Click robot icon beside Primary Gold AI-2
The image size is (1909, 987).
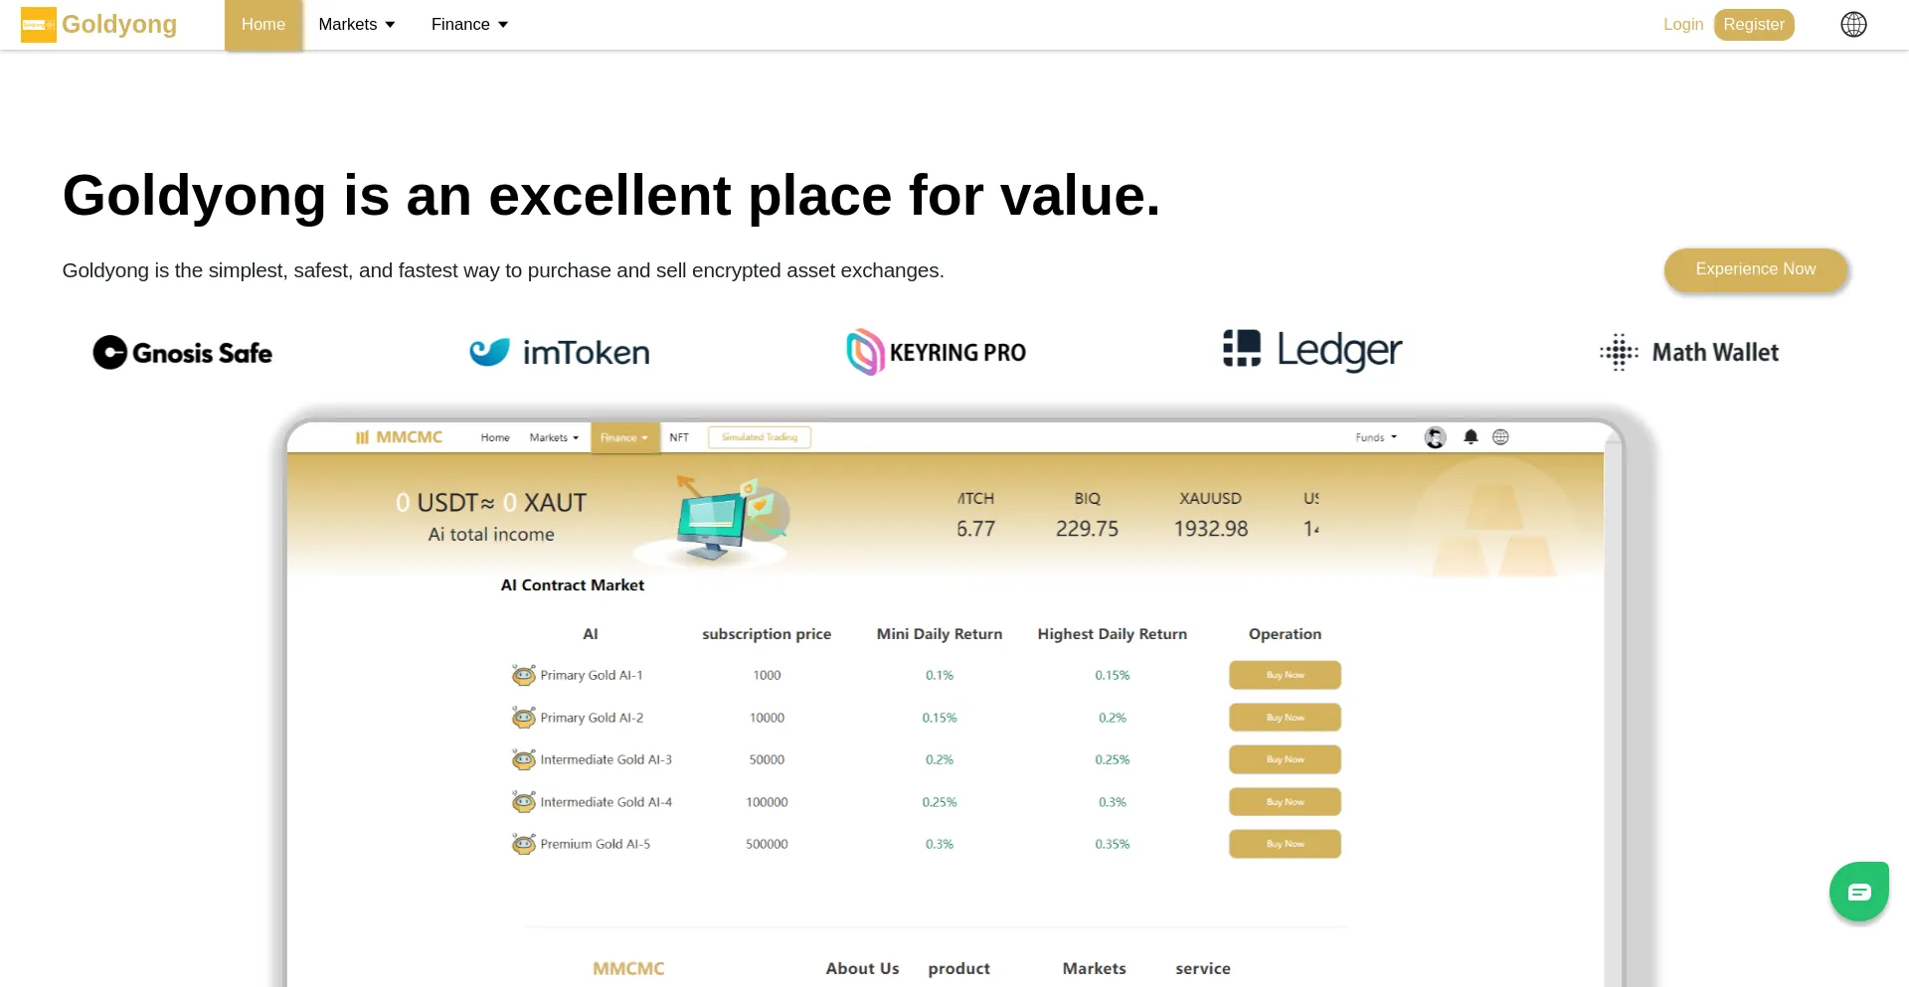[x=524, y=718]
